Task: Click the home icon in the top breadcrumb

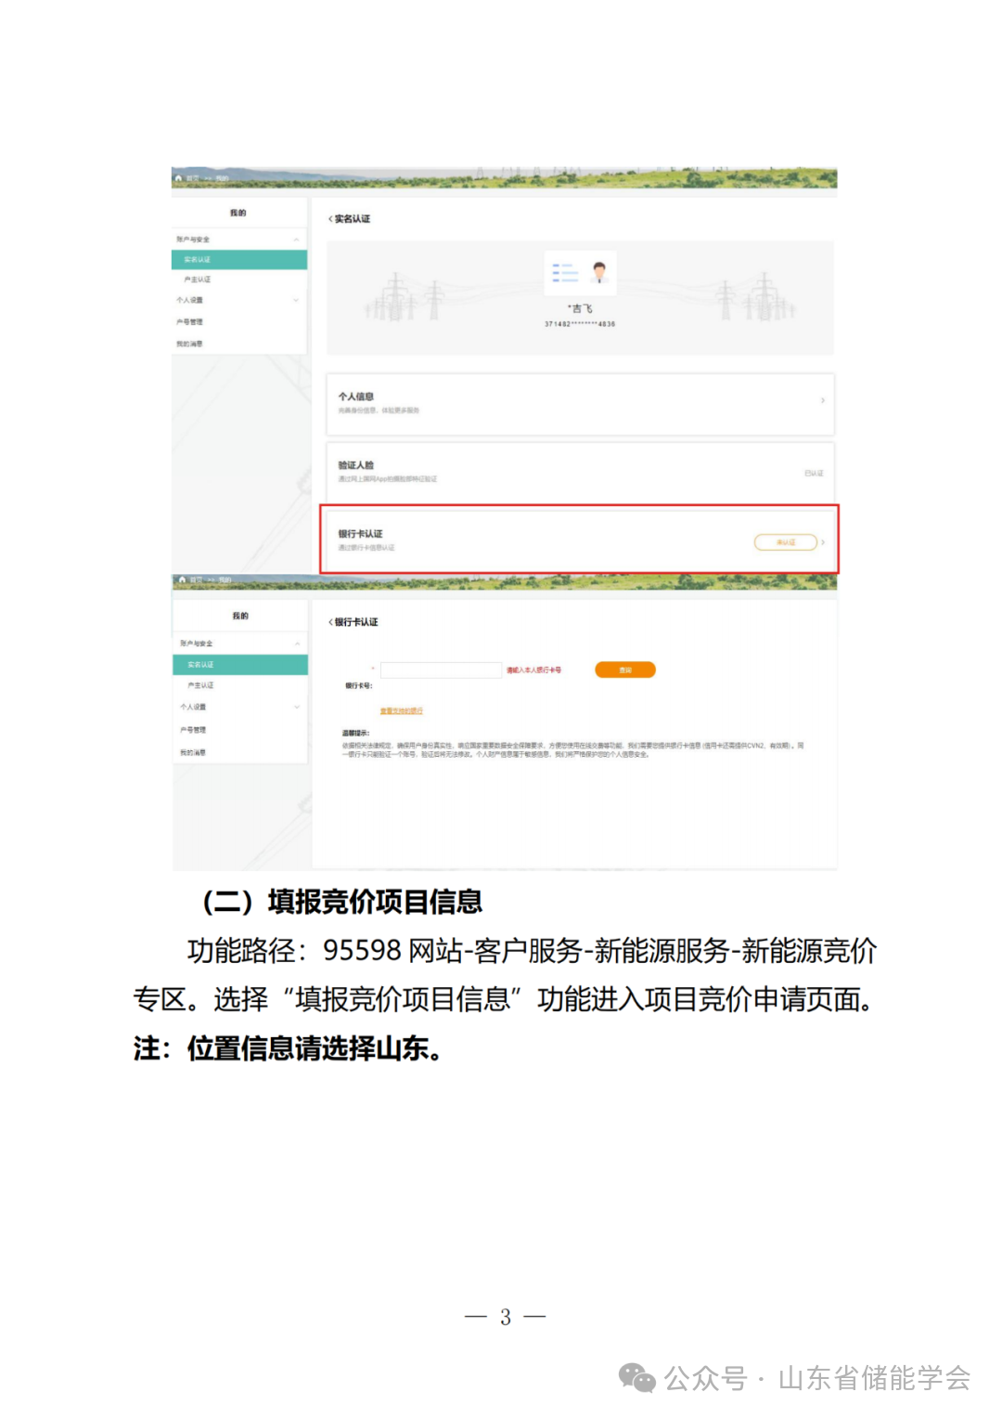Action: (179, 178)
